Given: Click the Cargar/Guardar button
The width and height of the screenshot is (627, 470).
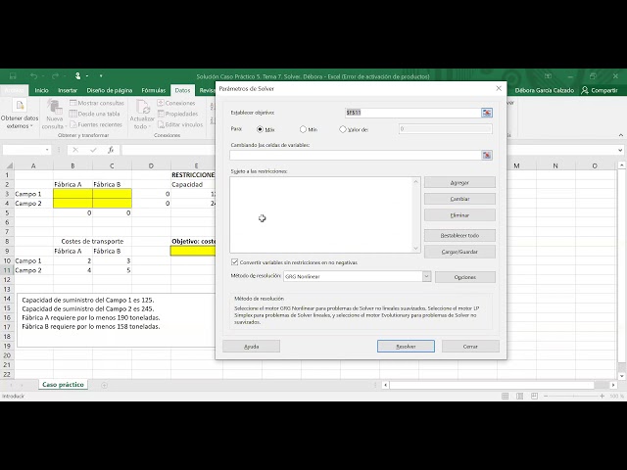Looking at the screenshot, I should coord(459,252).
